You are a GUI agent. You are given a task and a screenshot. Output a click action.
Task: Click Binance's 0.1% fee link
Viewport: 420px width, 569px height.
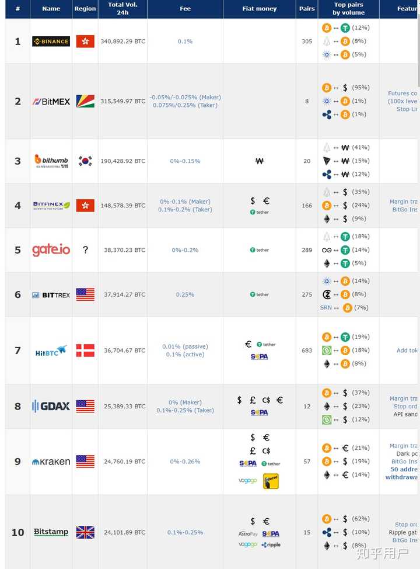tap(185, 41)
